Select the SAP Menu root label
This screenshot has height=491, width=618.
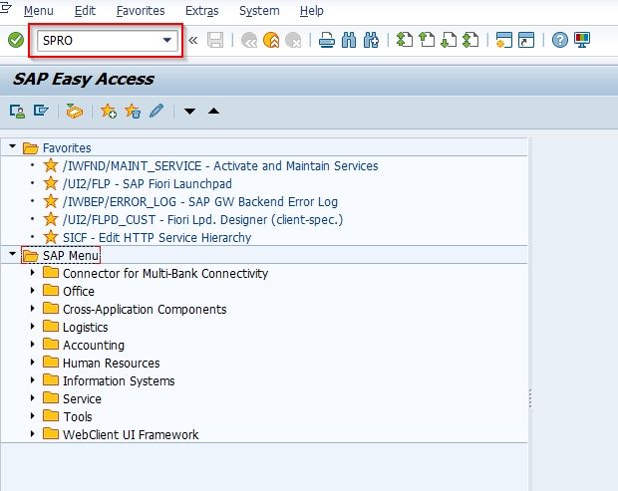[71, 256]
